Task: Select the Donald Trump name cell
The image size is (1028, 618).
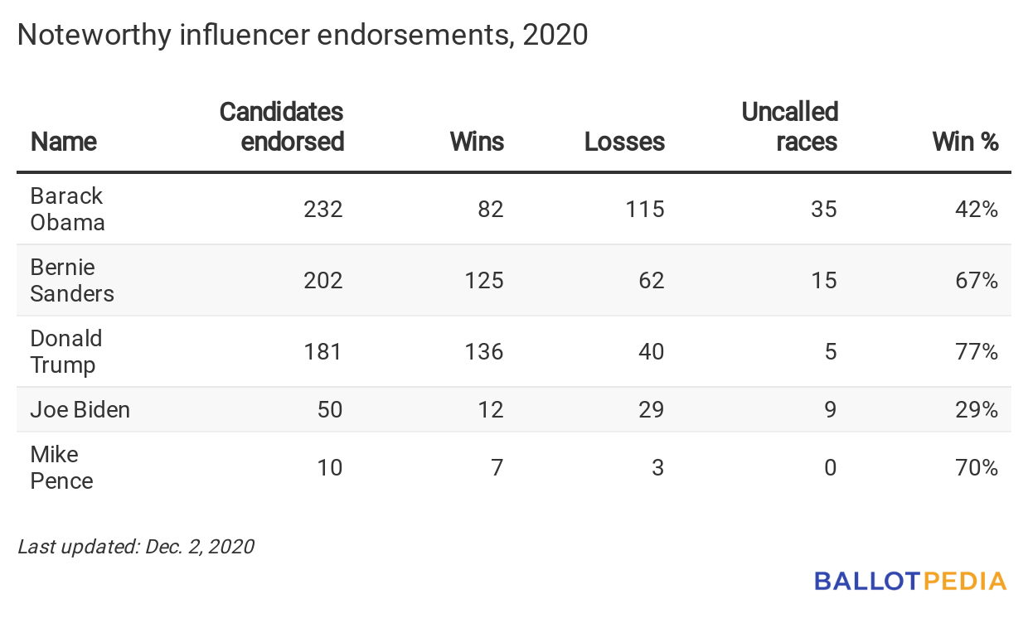Action: pyautogui.click(x=66, y=351)
